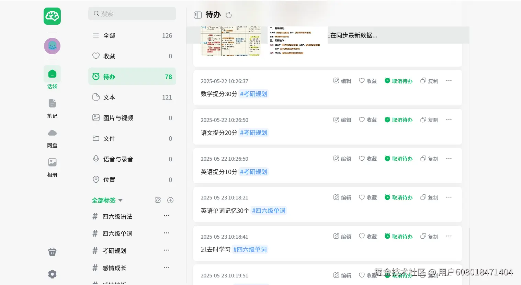Viewport: 521px width, 285px height.
Task: Open more options for 英语提分10分 note
Action: pyautogui.click(x=449, y=159)
